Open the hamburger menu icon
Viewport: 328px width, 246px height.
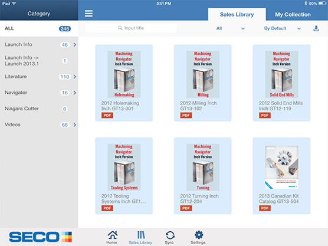[88, 14]
